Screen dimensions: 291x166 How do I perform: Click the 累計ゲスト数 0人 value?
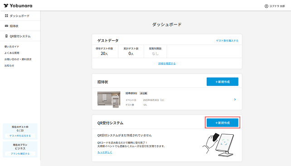pos(131,54)
